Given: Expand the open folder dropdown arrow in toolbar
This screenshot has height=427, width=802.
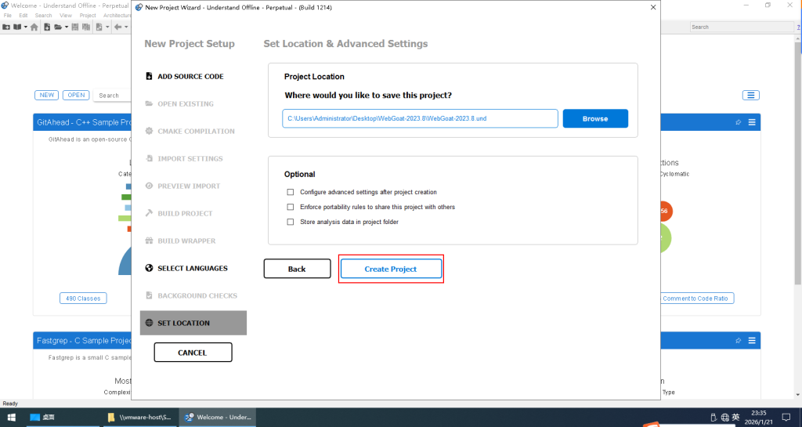Looking at the screenshot, I should (x=68, y=27).
